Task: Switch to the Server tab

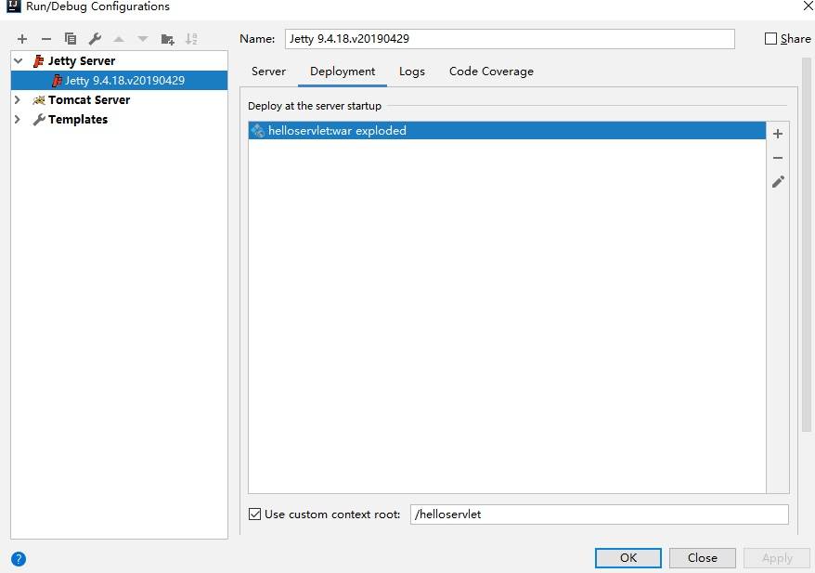Action: click(x=268, y=72)
